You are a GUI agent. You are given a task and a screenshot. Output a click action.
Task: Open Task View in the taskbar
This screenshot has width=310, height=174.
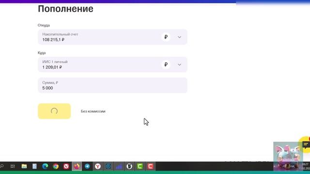pyautogui.click(x=13, y=166)
